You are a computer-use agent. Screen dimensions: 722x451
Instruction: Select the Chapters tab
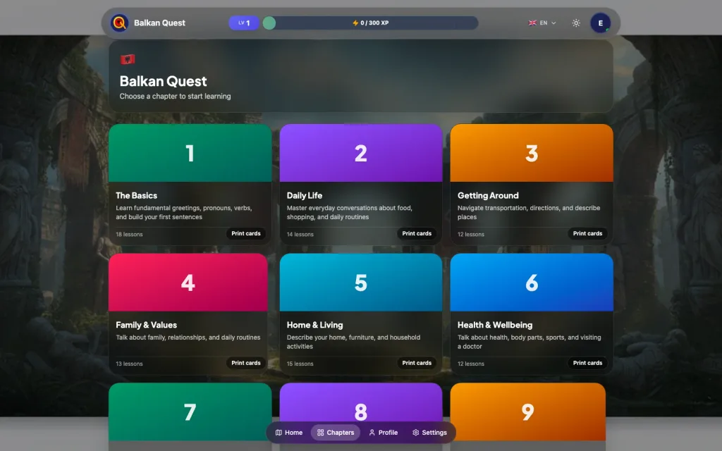coord(336,432)
